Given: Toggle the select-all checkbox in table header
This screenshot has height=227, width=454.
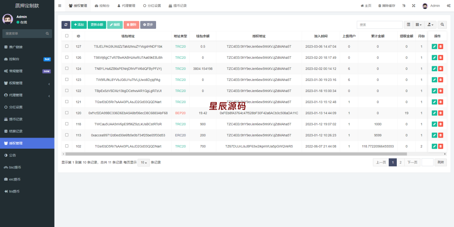Looking at the screenshot, I should tap(67, 36).
